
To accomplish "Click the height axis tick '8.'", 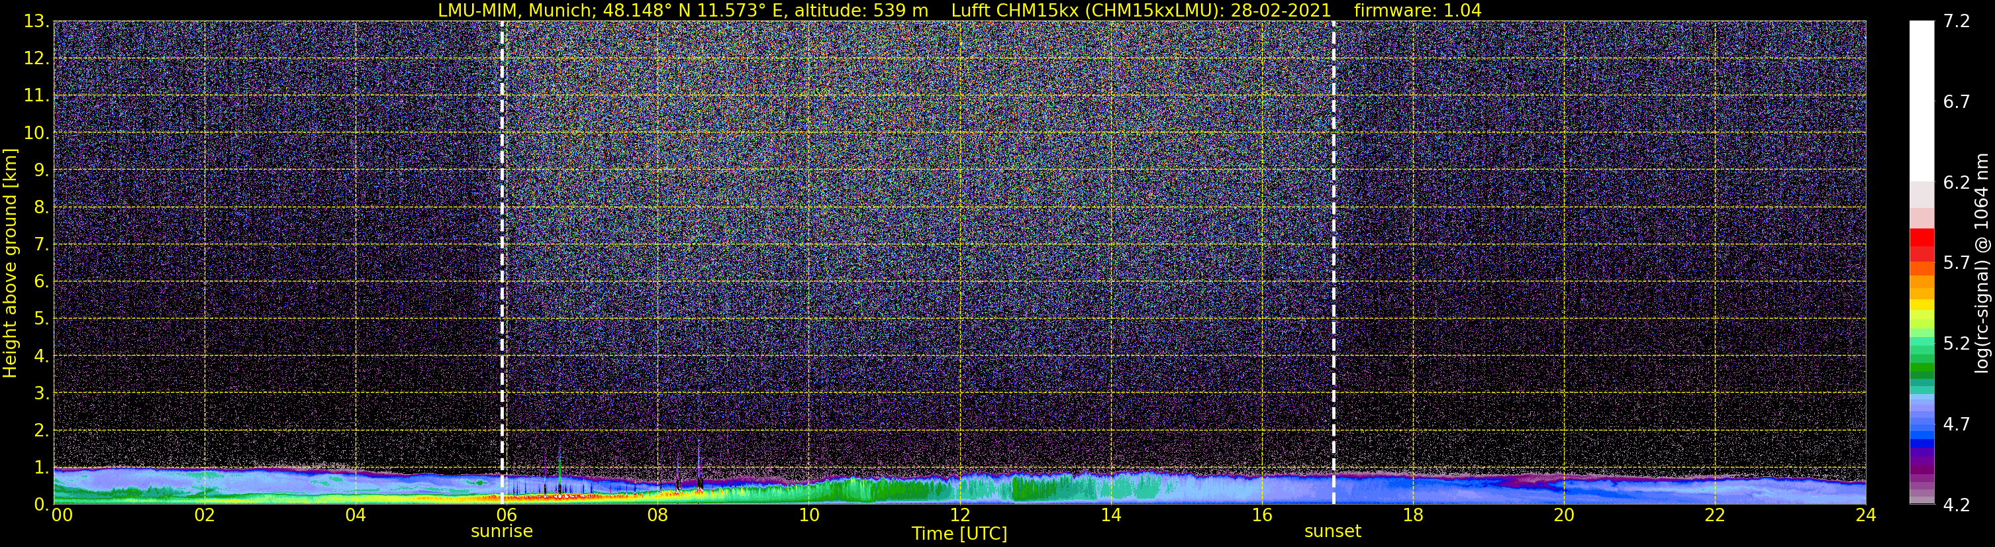I will point(41,208).
